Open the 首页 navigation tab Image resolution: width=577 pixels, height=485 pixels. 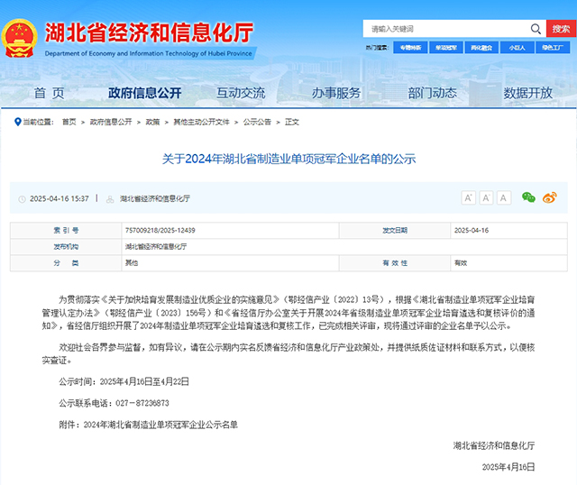50,93
